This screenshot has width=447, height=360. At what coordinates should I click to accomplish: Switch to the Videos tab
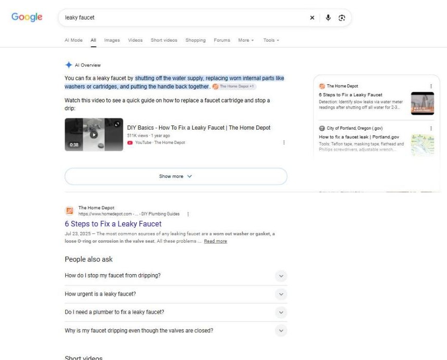coord(135,40)
